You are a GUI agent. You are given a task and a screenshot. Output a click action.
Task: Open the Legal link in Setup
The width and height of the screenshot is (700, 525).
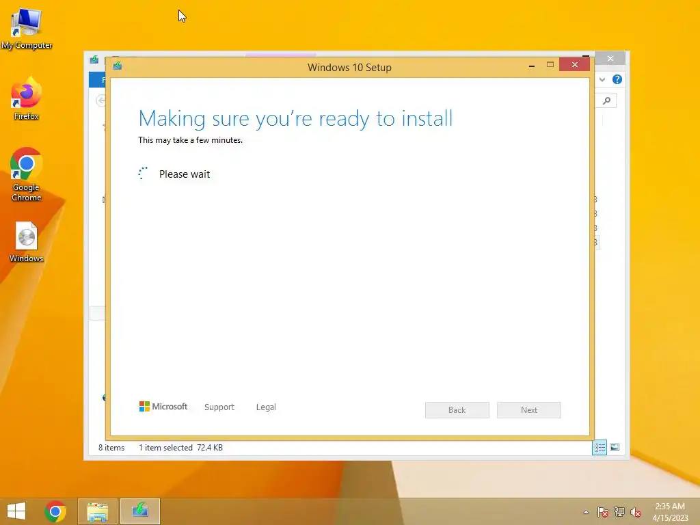(x=266, y=407)
